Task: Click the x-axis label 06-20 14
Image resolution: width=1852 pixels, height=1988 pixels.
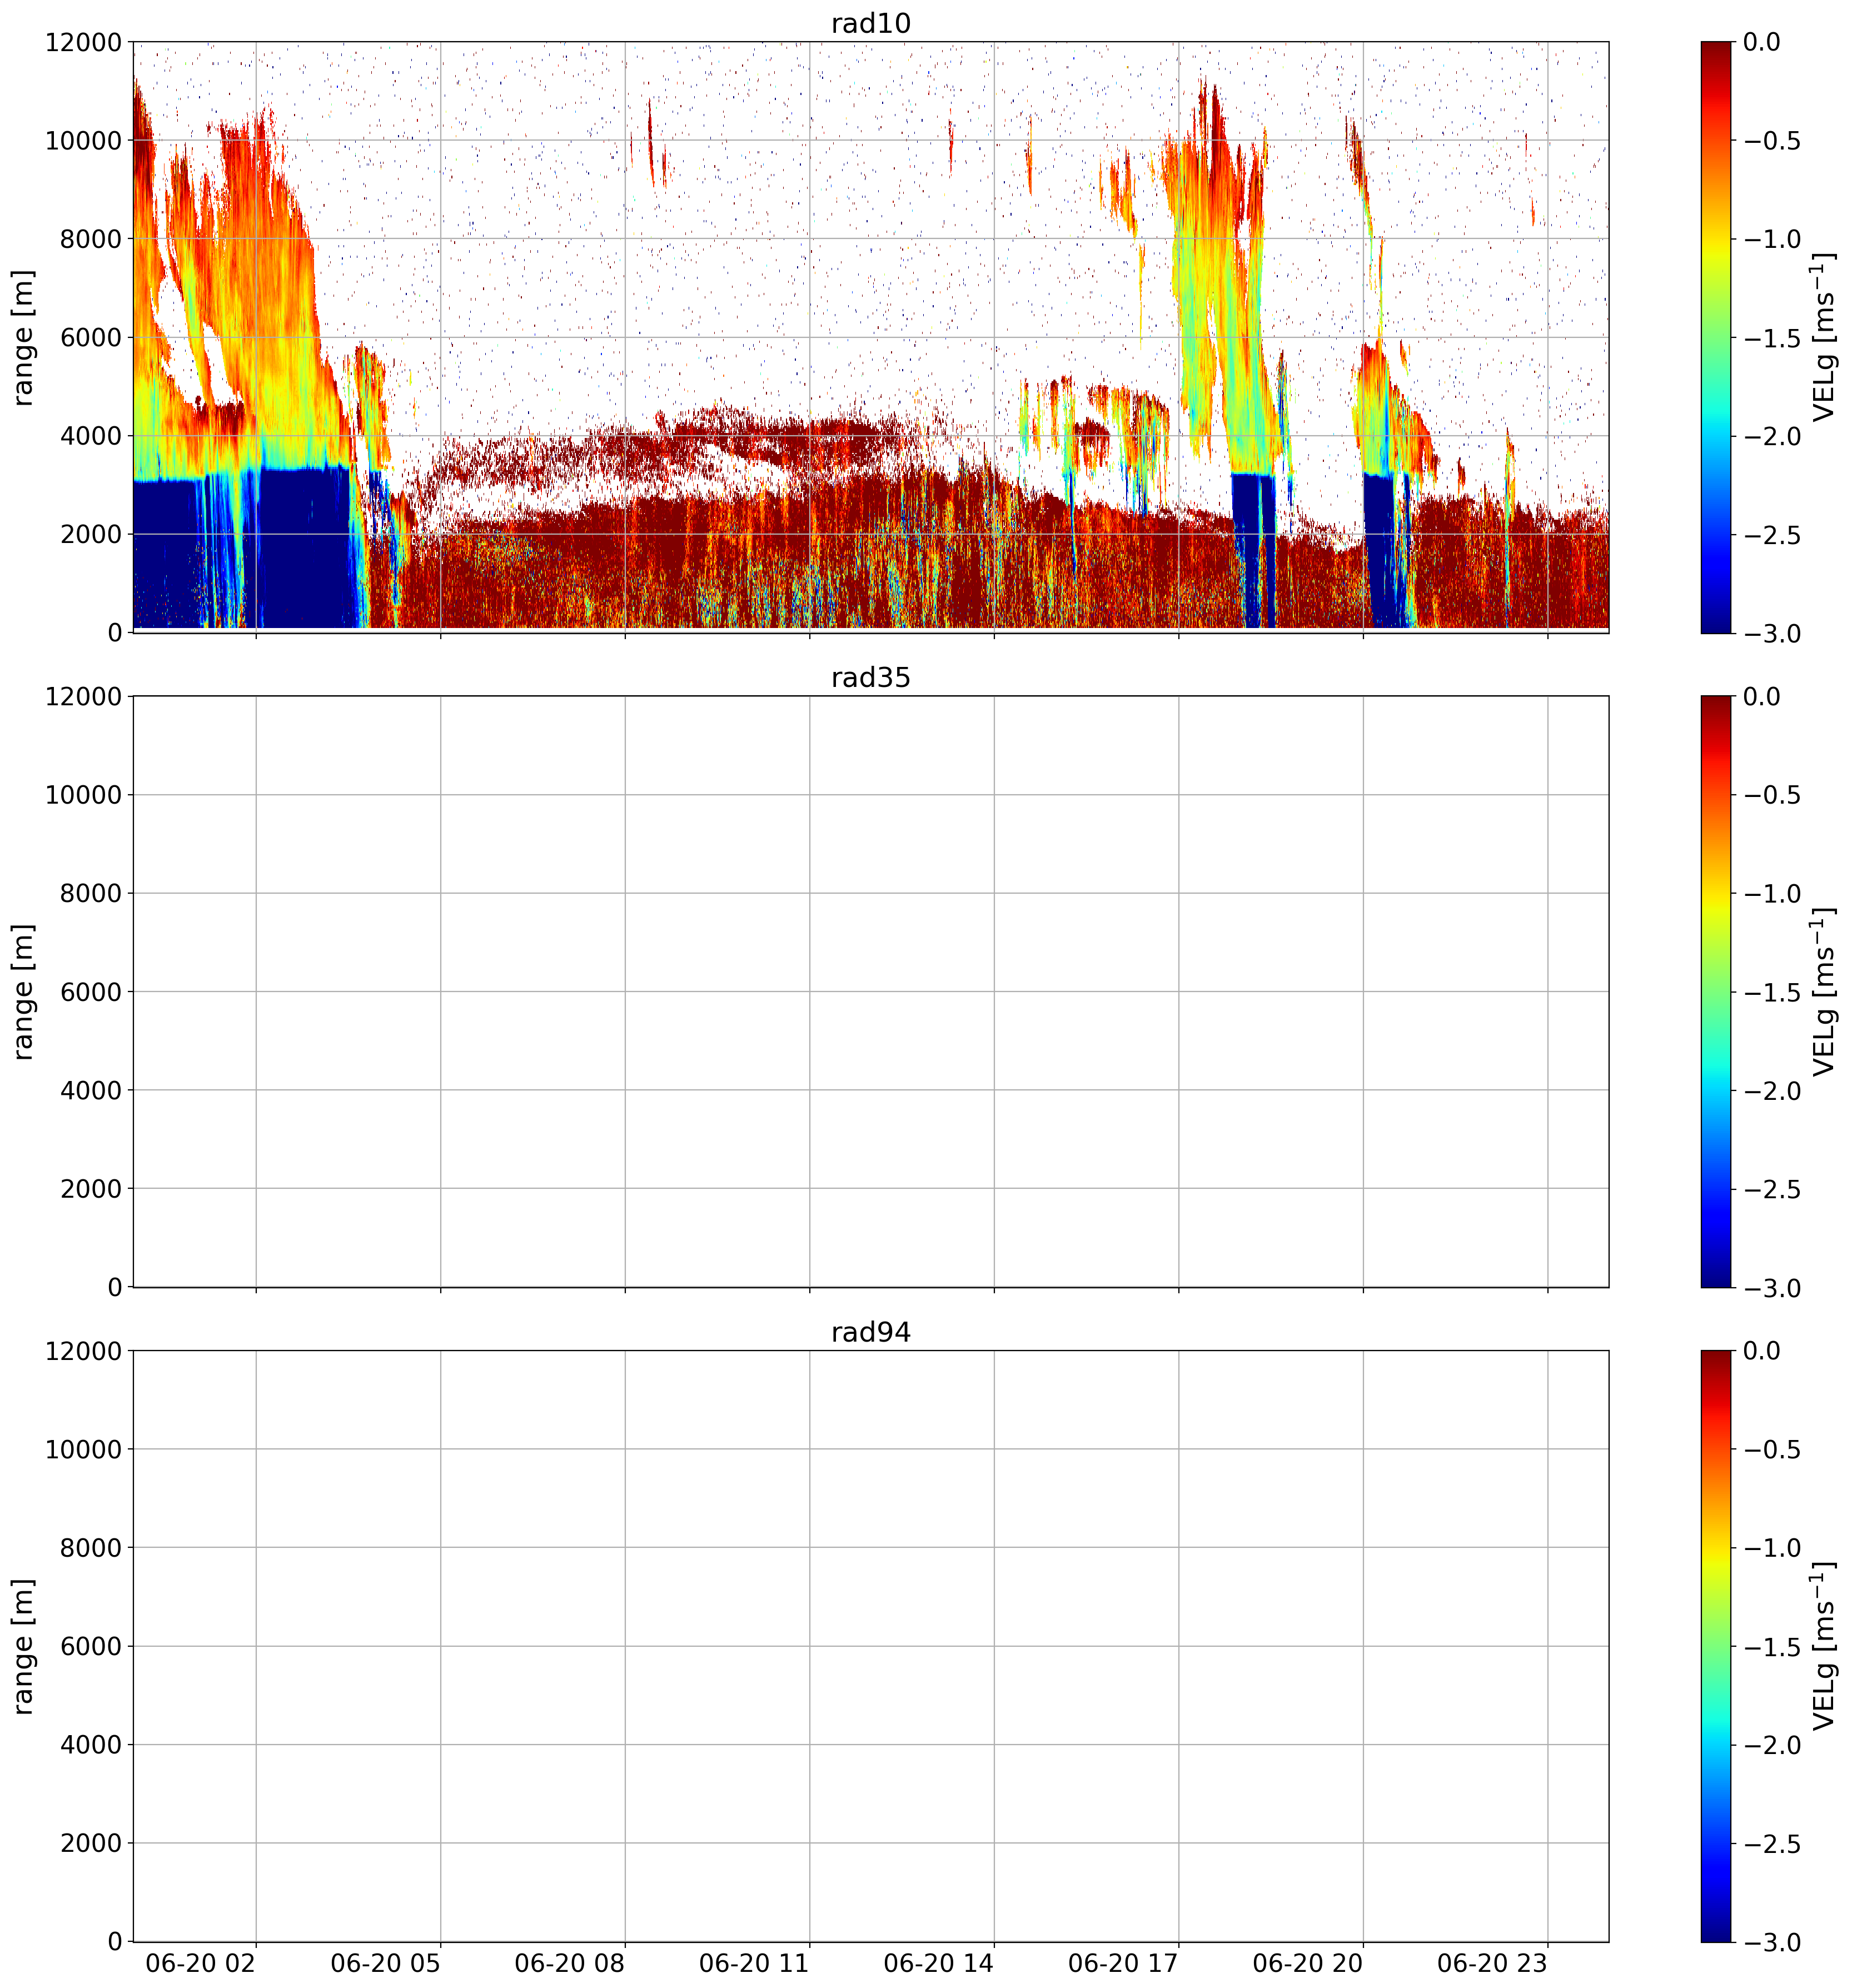Action: (938, 1963)
